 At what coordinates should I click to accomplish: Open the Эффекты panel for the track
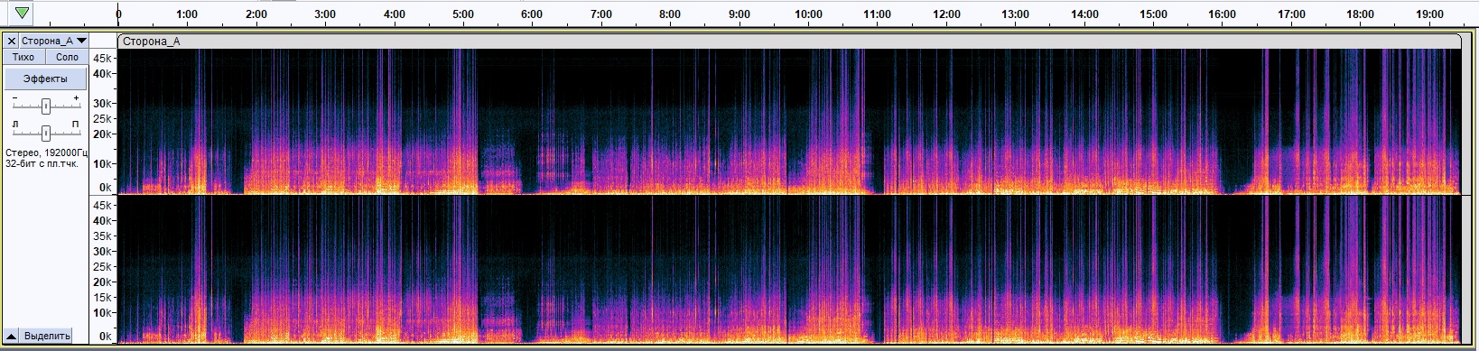coord(45,79)
